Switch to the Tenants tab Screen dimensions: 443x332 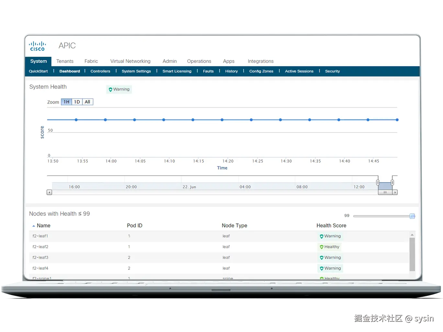coord(65,61)
